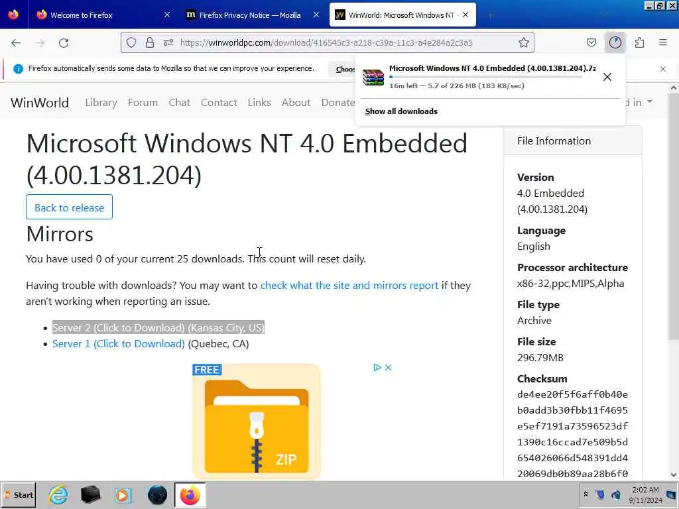Click the download progress bar
Viewport: 679px width, 509px height.
coord(485,77)
